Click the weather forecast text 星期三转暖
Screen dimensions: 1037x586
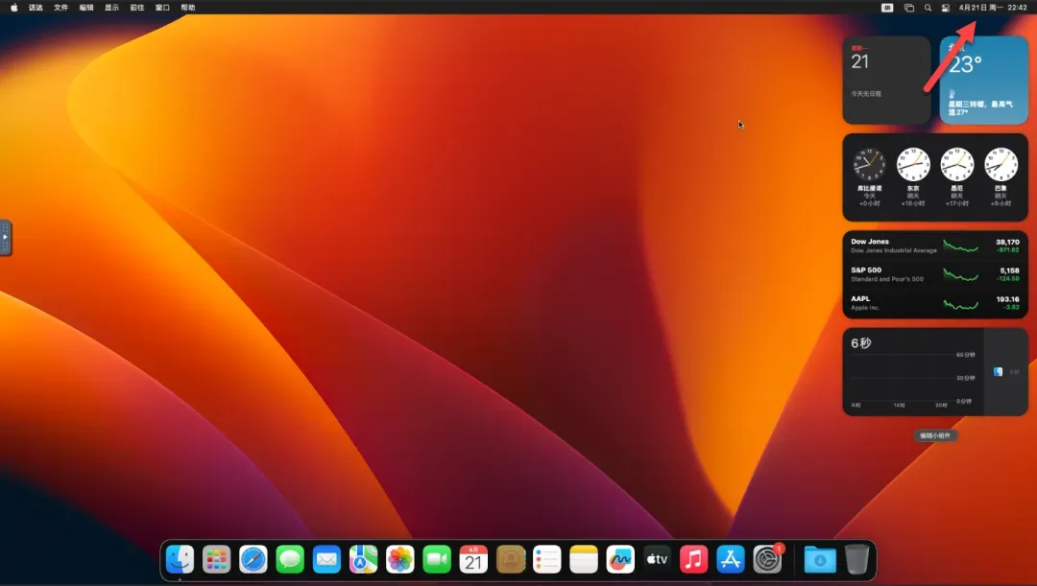(x=980, y=107)
